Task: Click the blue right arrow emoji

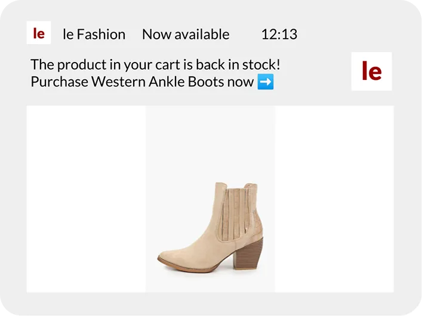Action: (266, 82)
